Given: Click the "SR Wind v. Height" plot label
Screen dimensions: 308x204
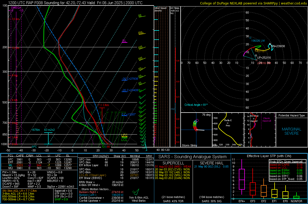Looking at the screenshot, I should 254,119.
